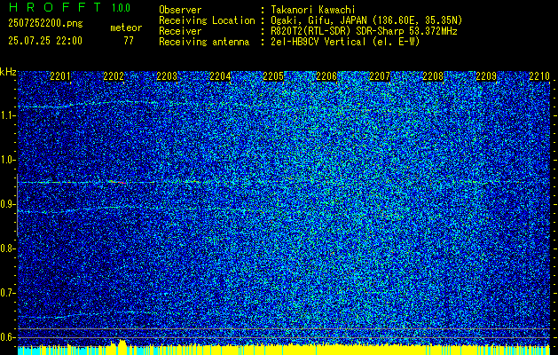The image size is (558, 355).
Task: Click the Ogaki, Gifu, JAPAN location value
Action: 366,20
